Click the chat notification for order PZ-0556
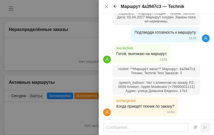Image resolution: width=214 pixels, height=135 pixels. click(x=156, y=87)
